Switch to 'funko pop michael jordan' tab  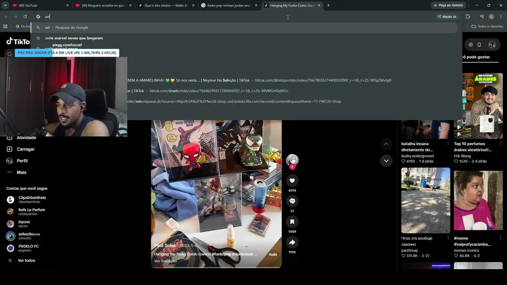[229, 6]
